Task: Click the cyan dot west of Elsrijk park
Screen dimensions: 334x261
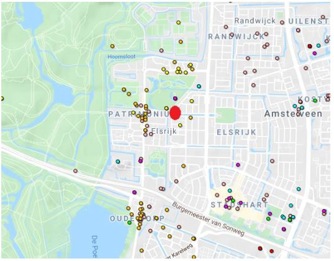Action: point(118,161)
